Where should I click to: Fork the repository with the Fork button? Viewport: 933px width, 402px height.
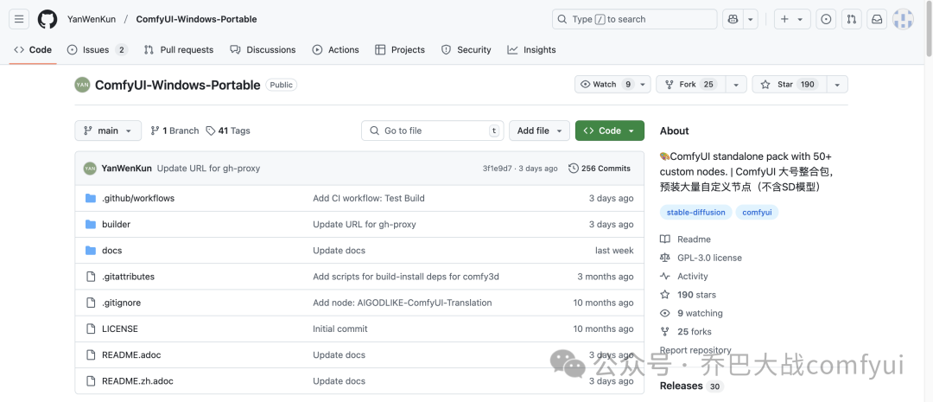coord(691,85)
